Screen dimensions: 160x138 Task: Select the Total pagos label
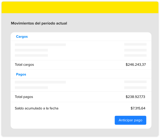pos(24,97)
